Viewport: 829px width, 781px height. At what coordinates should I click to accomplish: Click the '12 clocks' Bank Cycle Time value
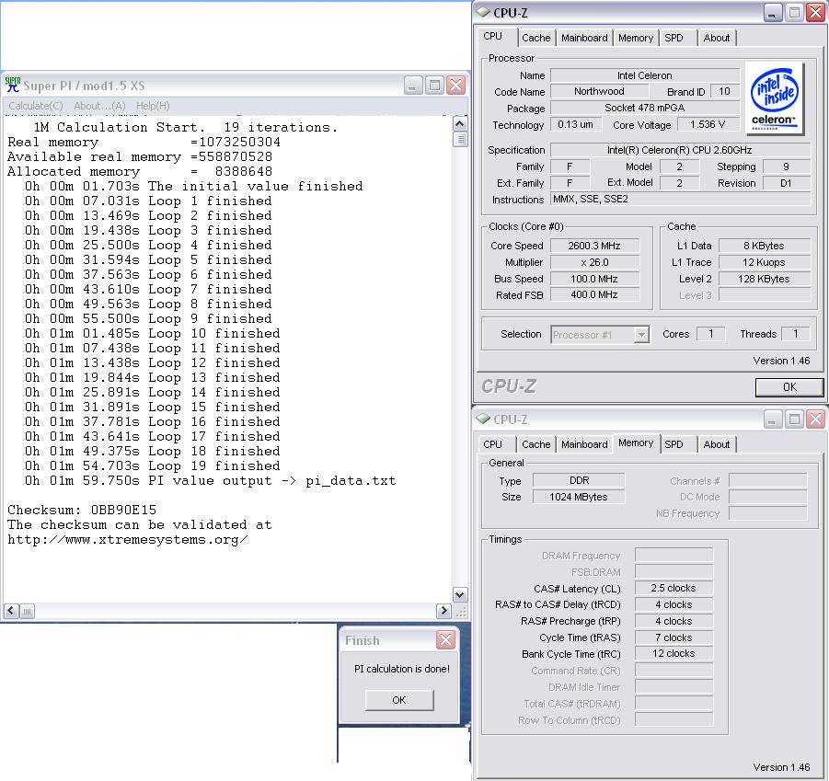pos(674,654)
